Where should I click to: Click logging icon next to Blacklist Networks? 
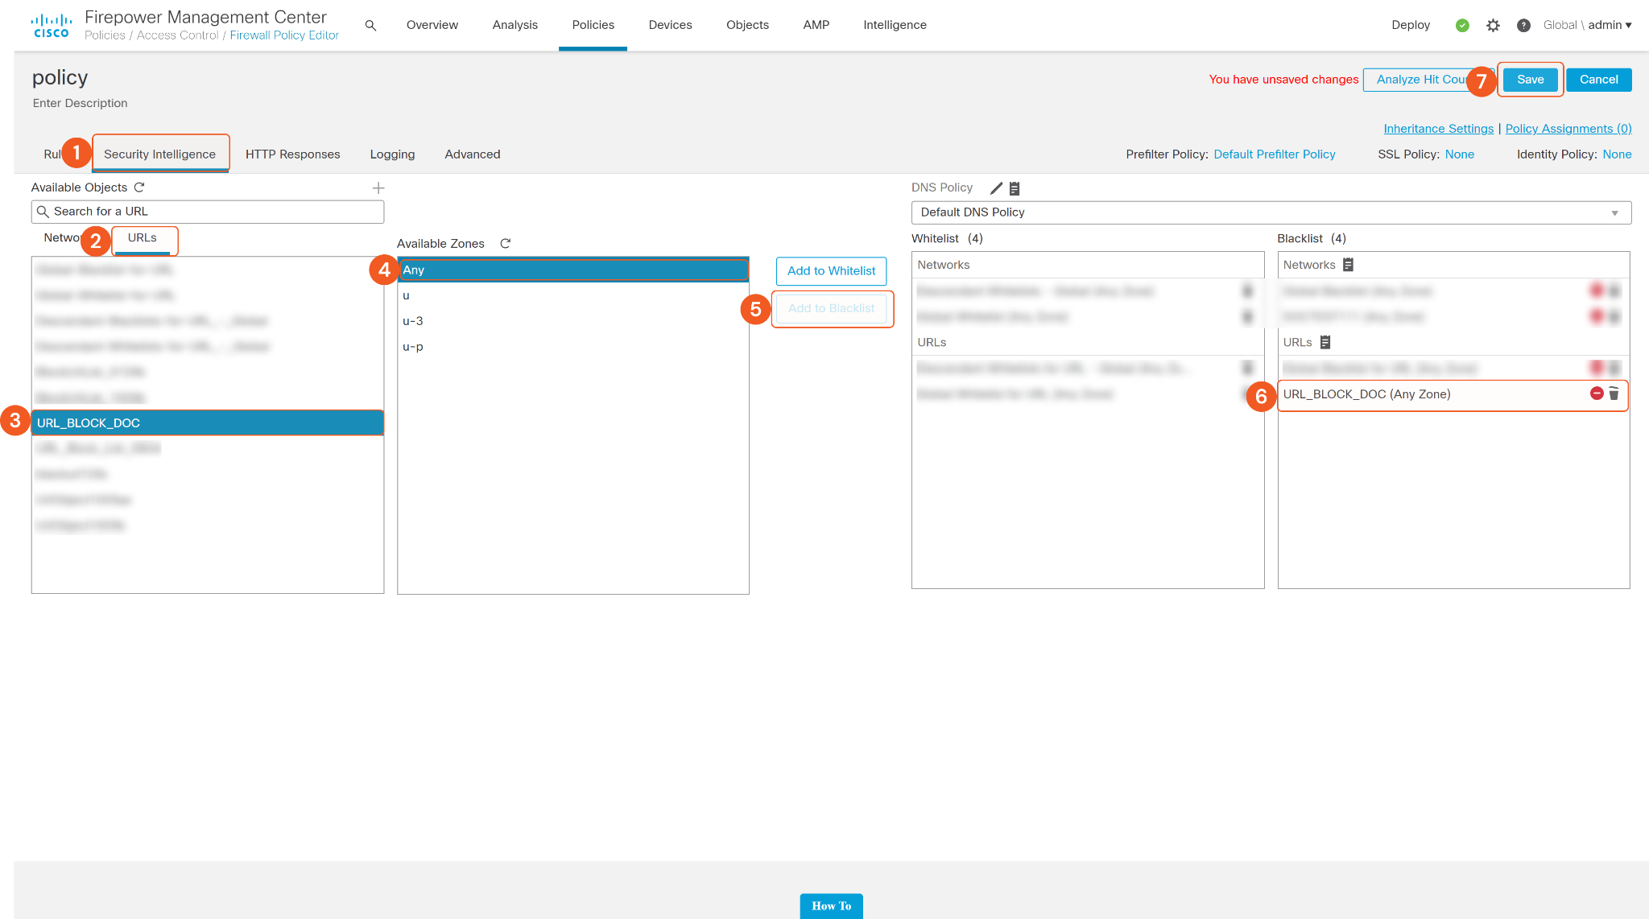(1349, 265)
